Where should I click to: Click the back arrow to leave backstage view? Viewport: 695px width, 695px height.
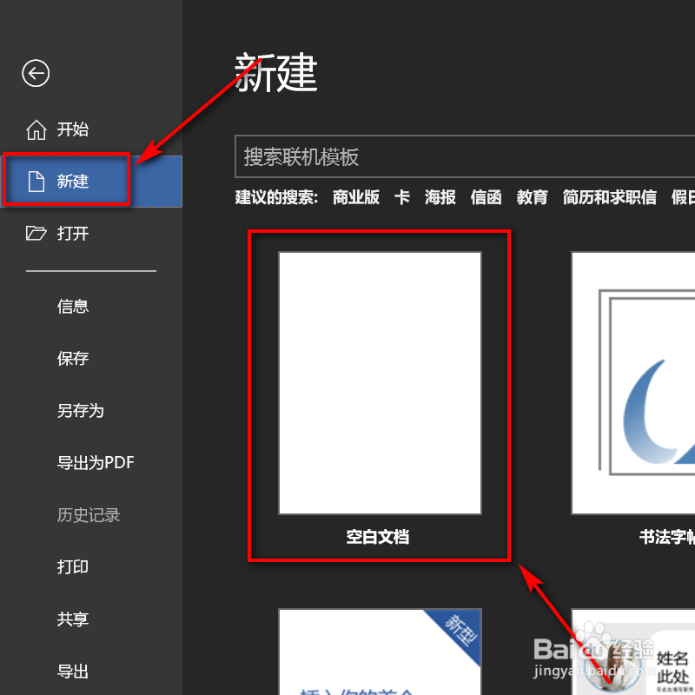click(x=35, y=74)
